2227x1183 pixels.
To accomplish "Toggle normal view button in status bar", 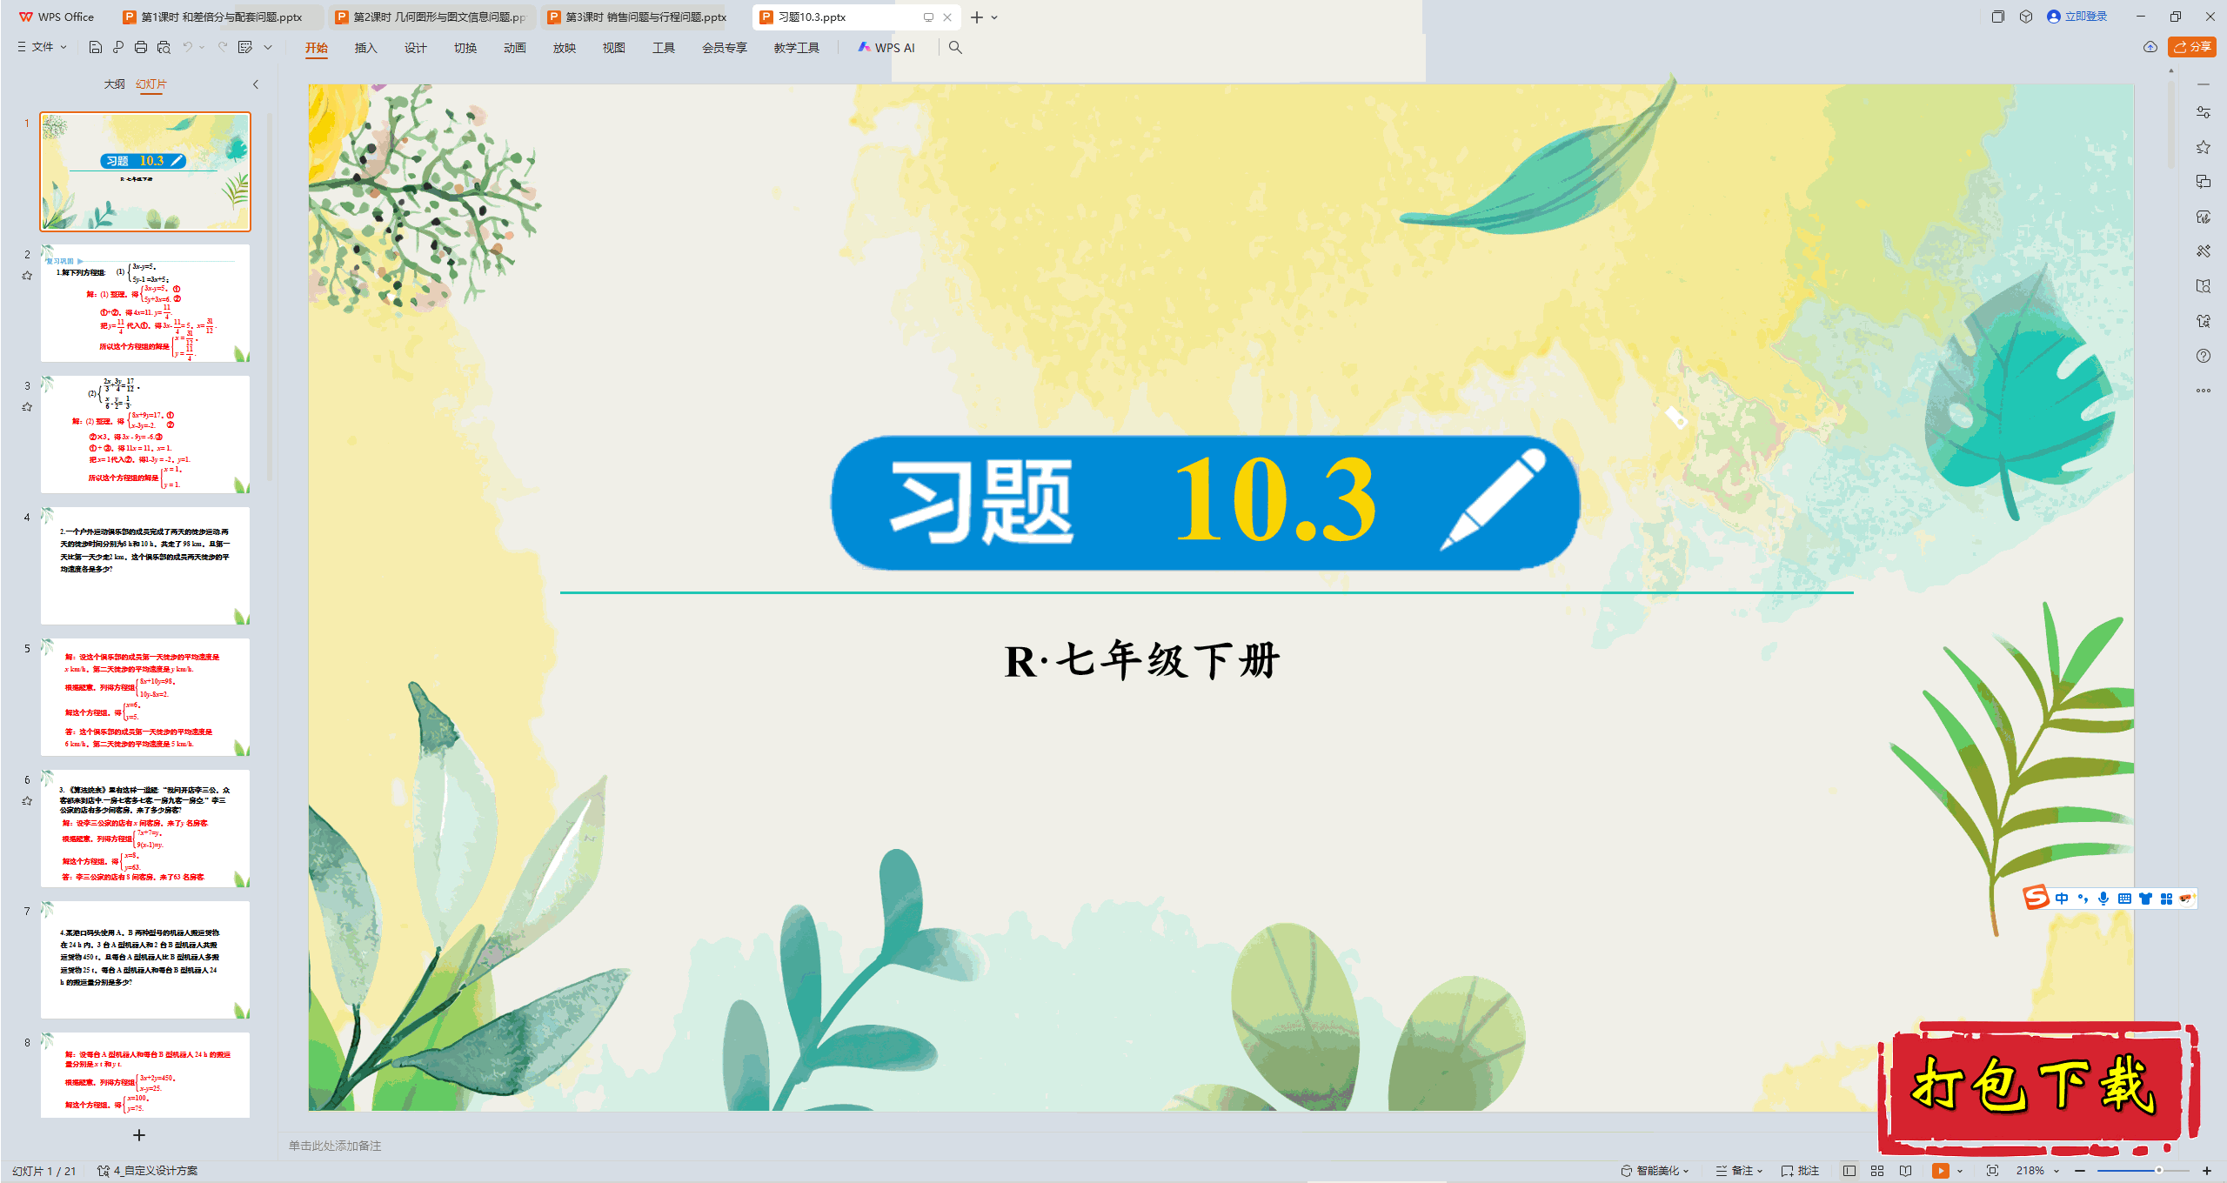I will tap(1849, 1171).
